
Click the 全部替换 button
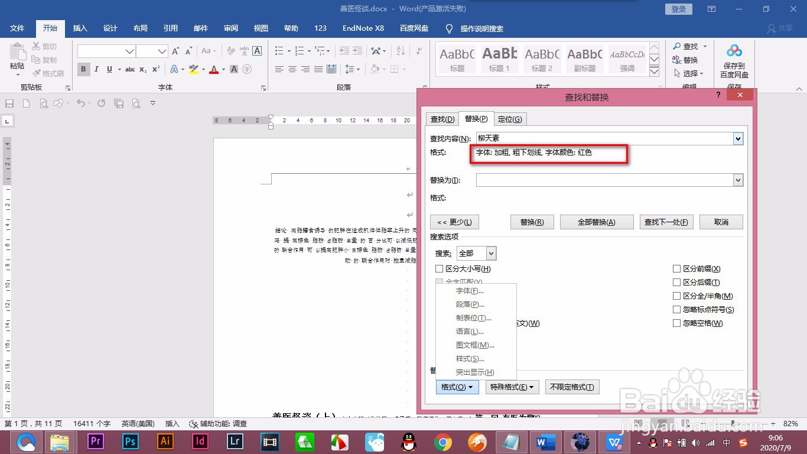pos(596,222)
